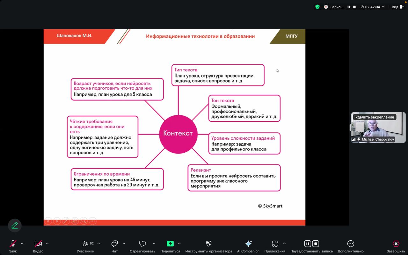Click the red recording indicator icon
This screenshot has height=255, width=408.
[x=326, y=7]
